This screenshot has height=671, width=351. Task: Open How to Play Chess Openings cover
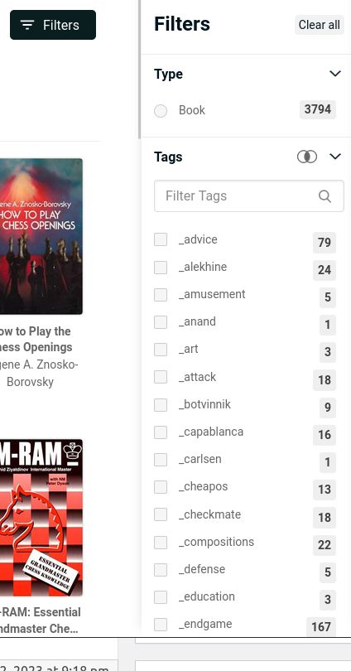41,236
